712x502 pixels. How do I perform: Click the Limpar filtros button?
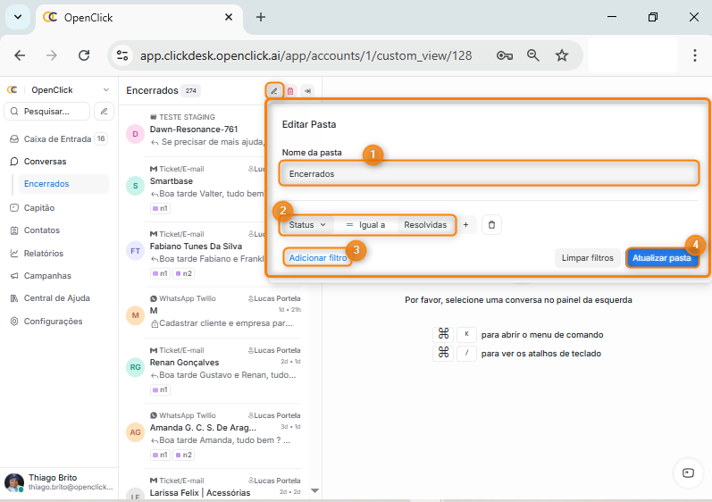(587, 258)
